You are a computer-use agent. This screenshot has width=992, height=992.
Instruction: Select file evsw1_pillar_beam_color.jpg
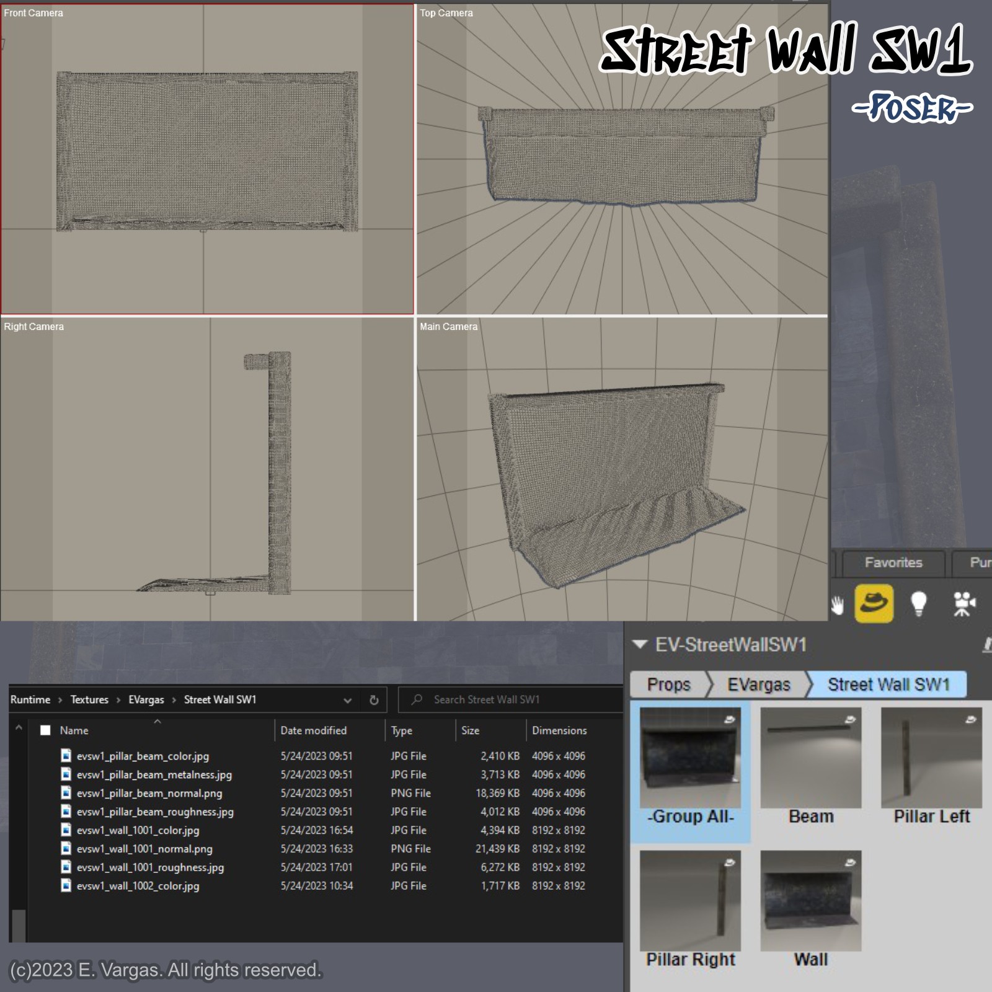[x=143, y=756]
